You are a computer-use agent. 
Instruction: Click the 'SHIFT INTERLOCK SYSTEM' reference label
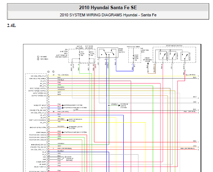pos(75,120)
